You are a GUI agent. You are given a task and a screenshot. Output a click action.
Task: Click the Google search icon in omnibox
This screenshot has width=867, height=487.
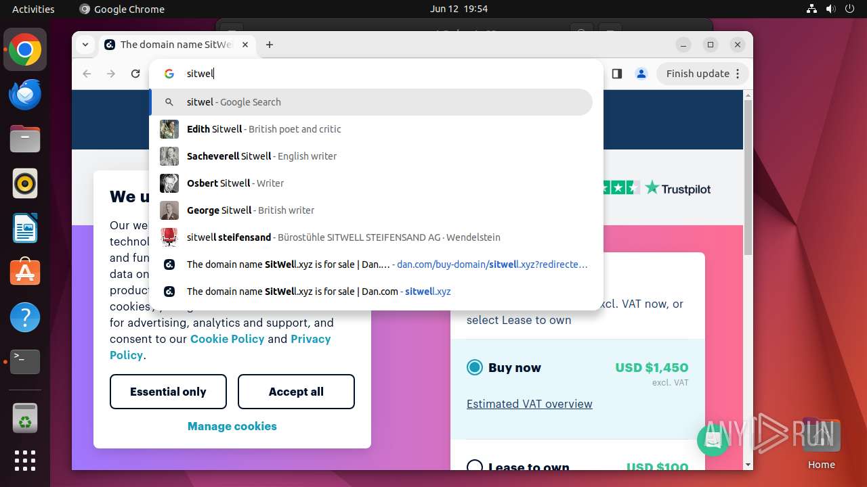tap(169, 74)
